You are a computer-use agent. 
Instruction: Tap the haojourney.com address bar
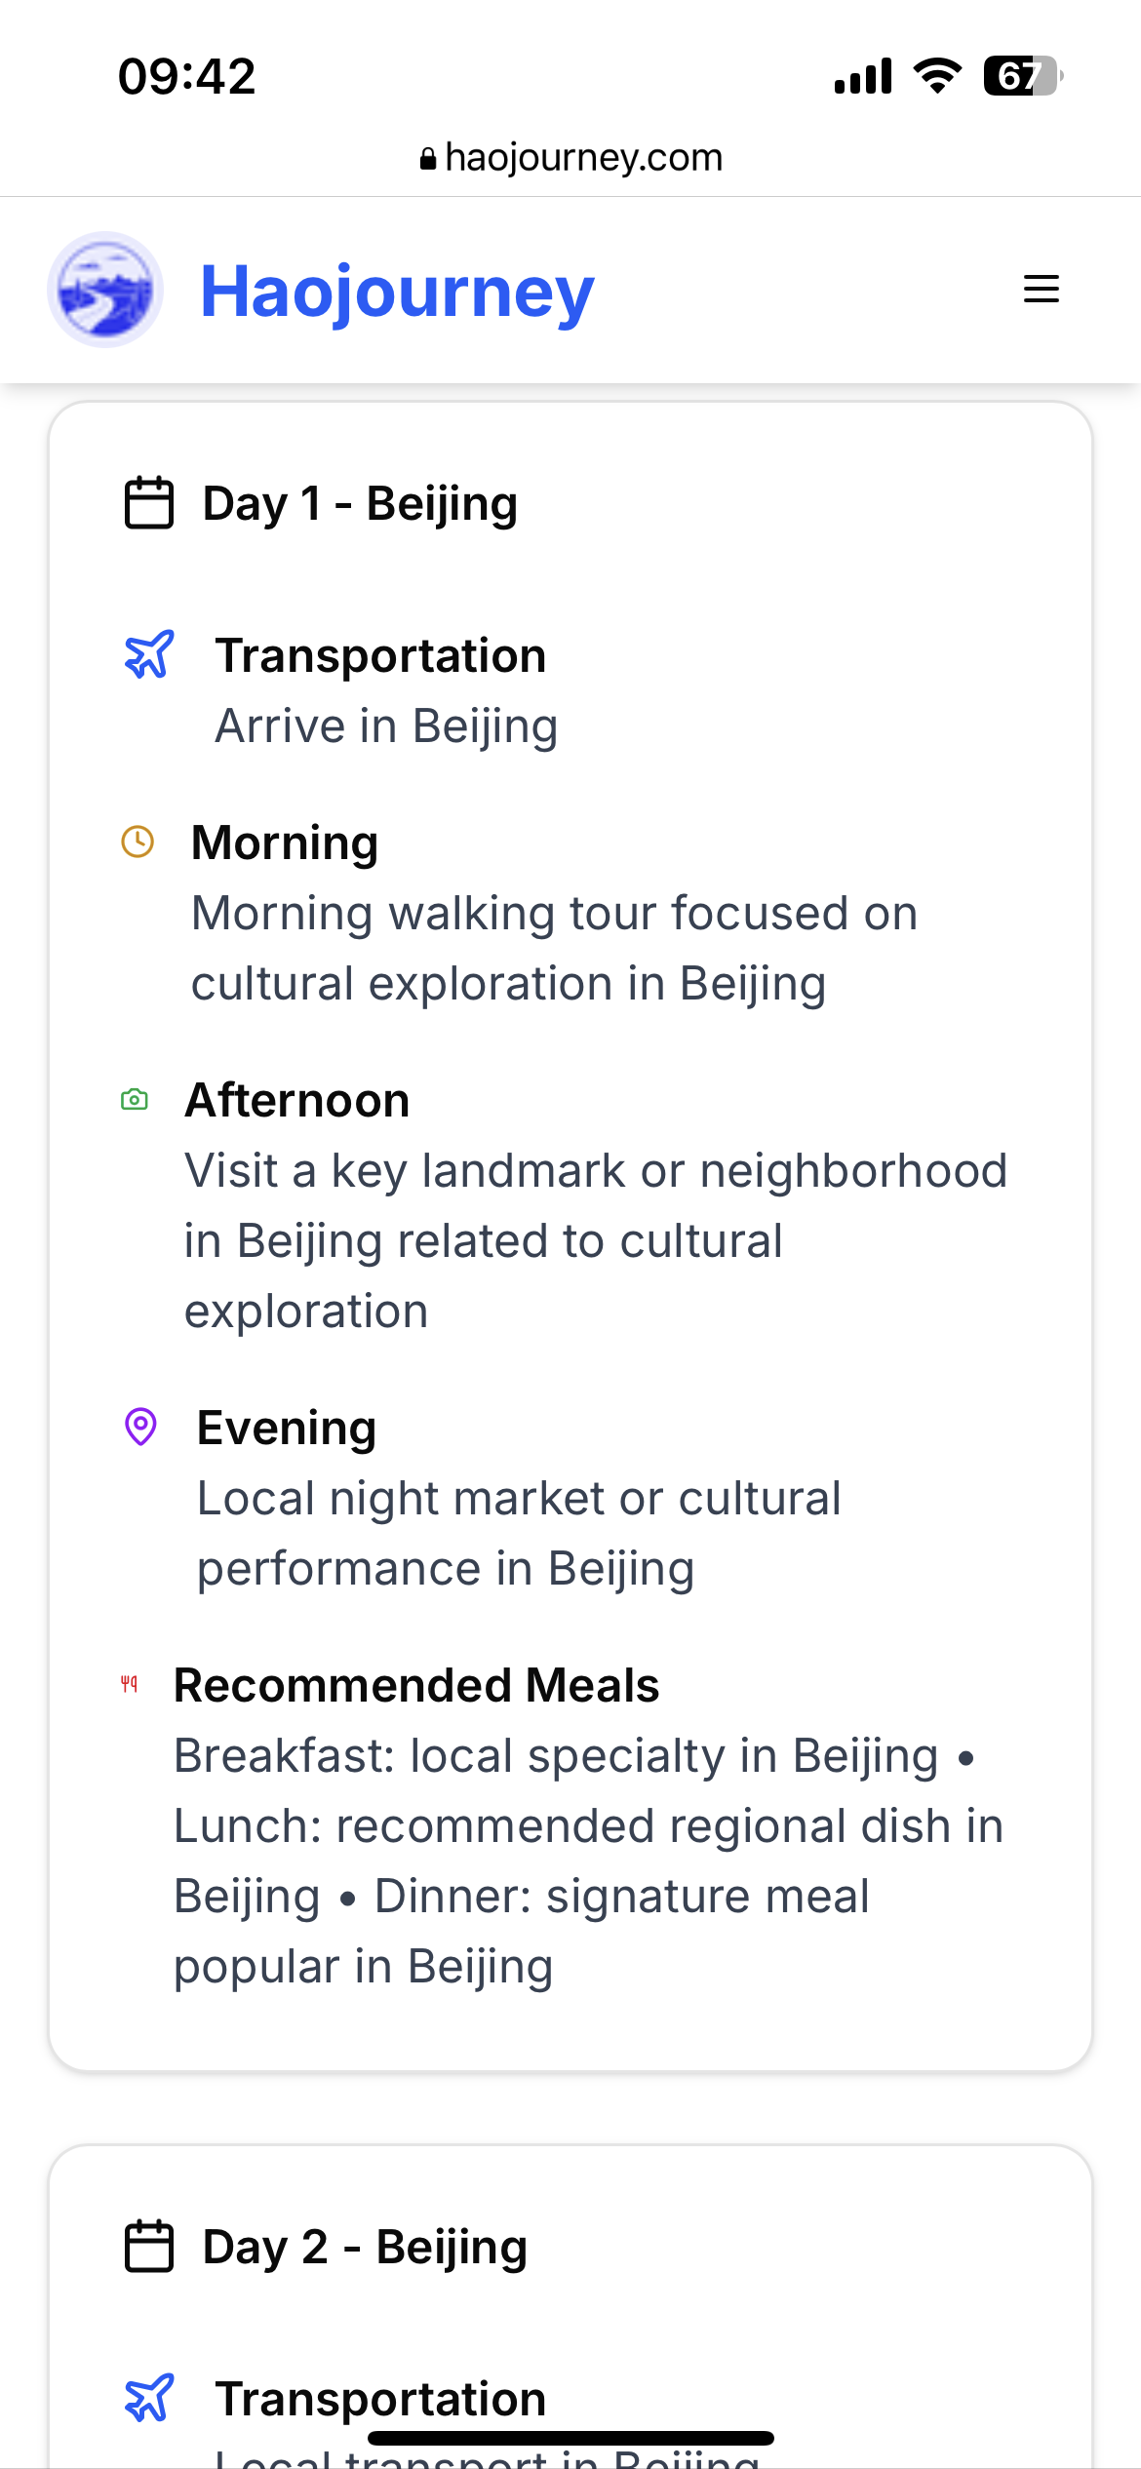point(570,157)
